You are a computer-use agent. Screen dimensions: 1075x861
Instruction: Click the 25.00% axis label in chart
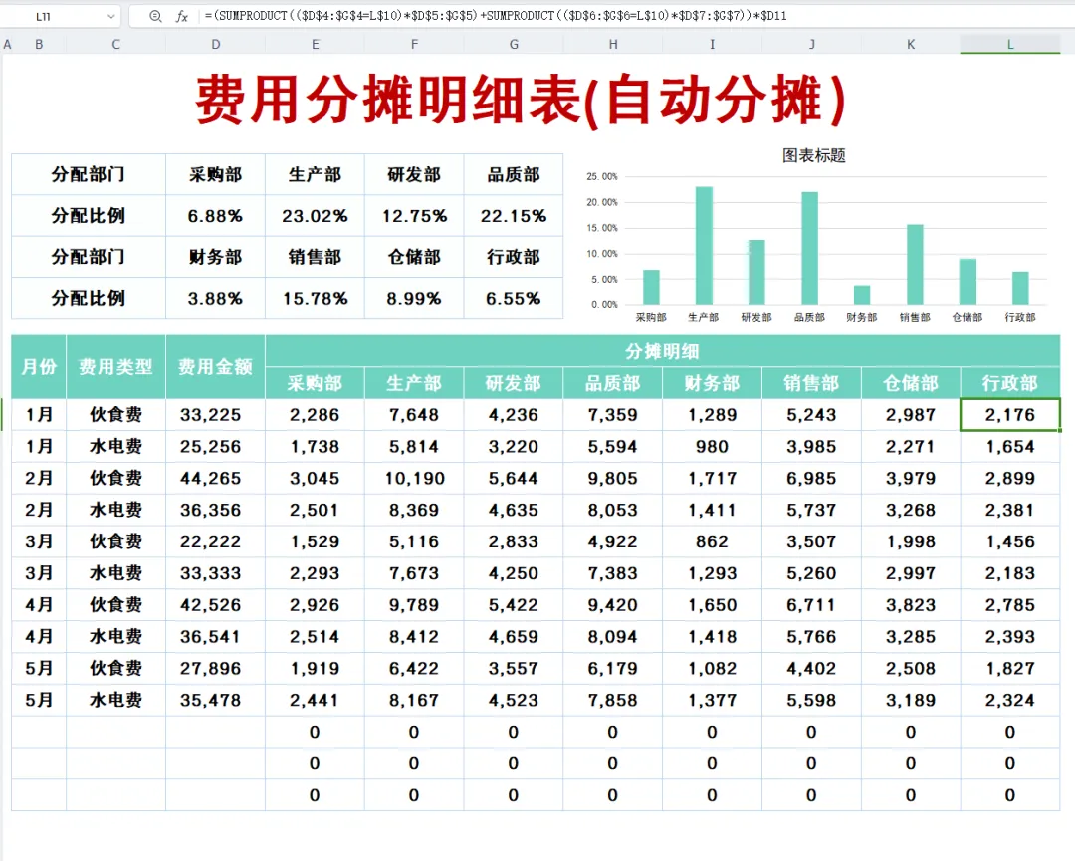601,176
